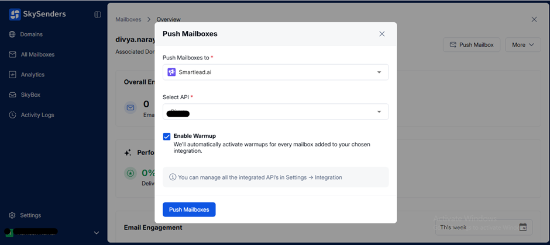Click the Settings gear icon

point(12,215)
